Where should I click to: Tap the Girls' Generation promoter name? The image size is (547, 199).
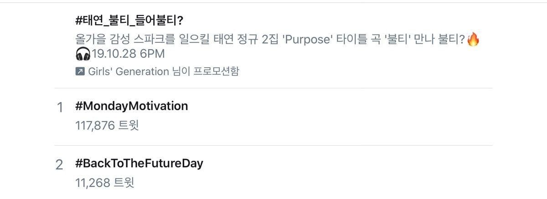click(128, 71)
